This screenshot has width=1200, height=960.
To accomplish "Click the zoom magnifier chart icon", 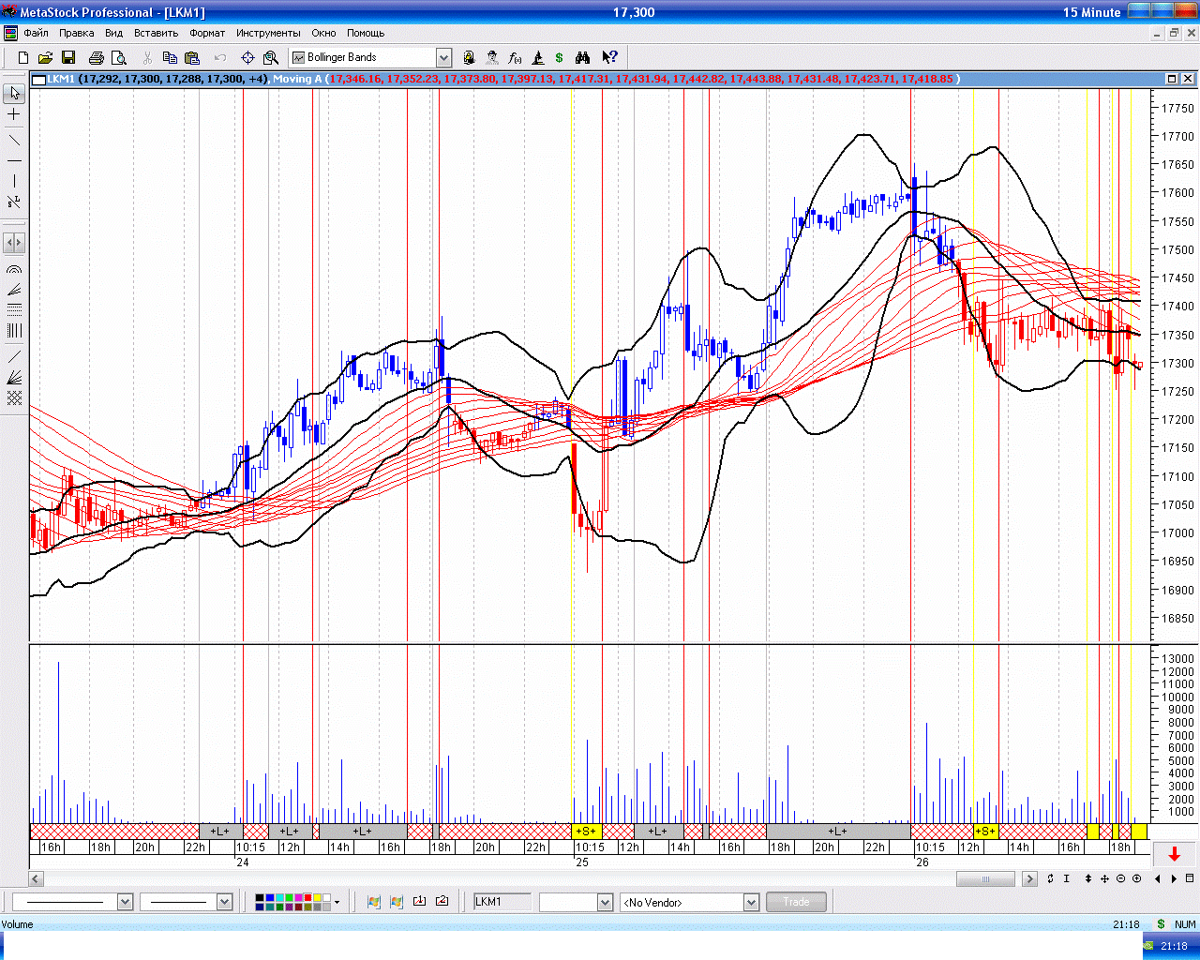I will tap(271, 58).
